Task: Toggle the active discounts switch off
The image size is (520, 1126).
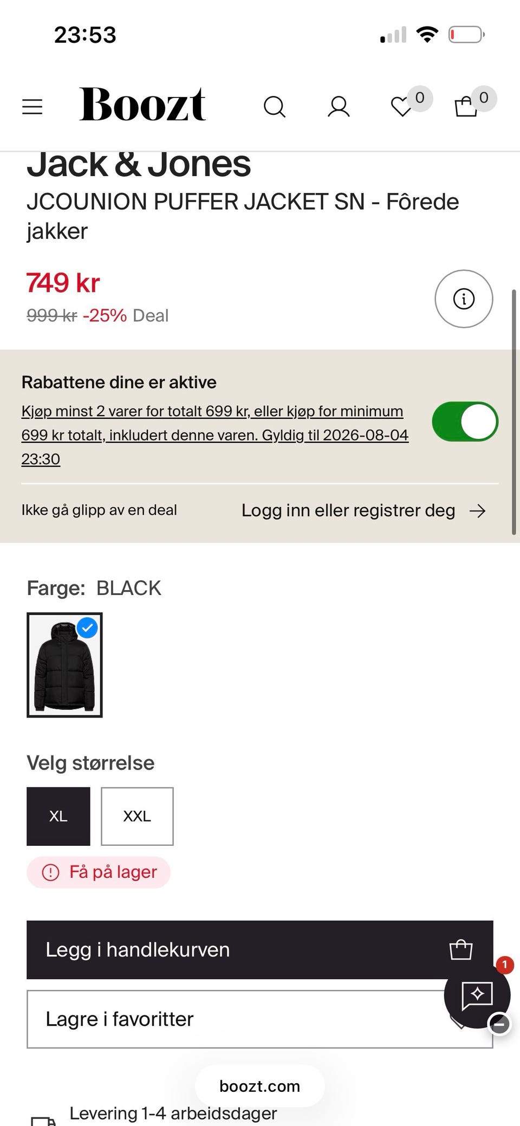Action: [465, 422]
